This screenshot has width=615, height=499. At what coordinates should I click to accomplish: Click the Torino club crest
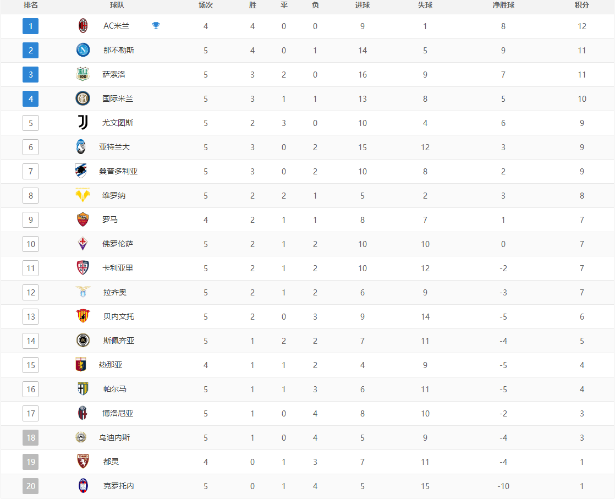pyautogui.click(x=83, y=462)
